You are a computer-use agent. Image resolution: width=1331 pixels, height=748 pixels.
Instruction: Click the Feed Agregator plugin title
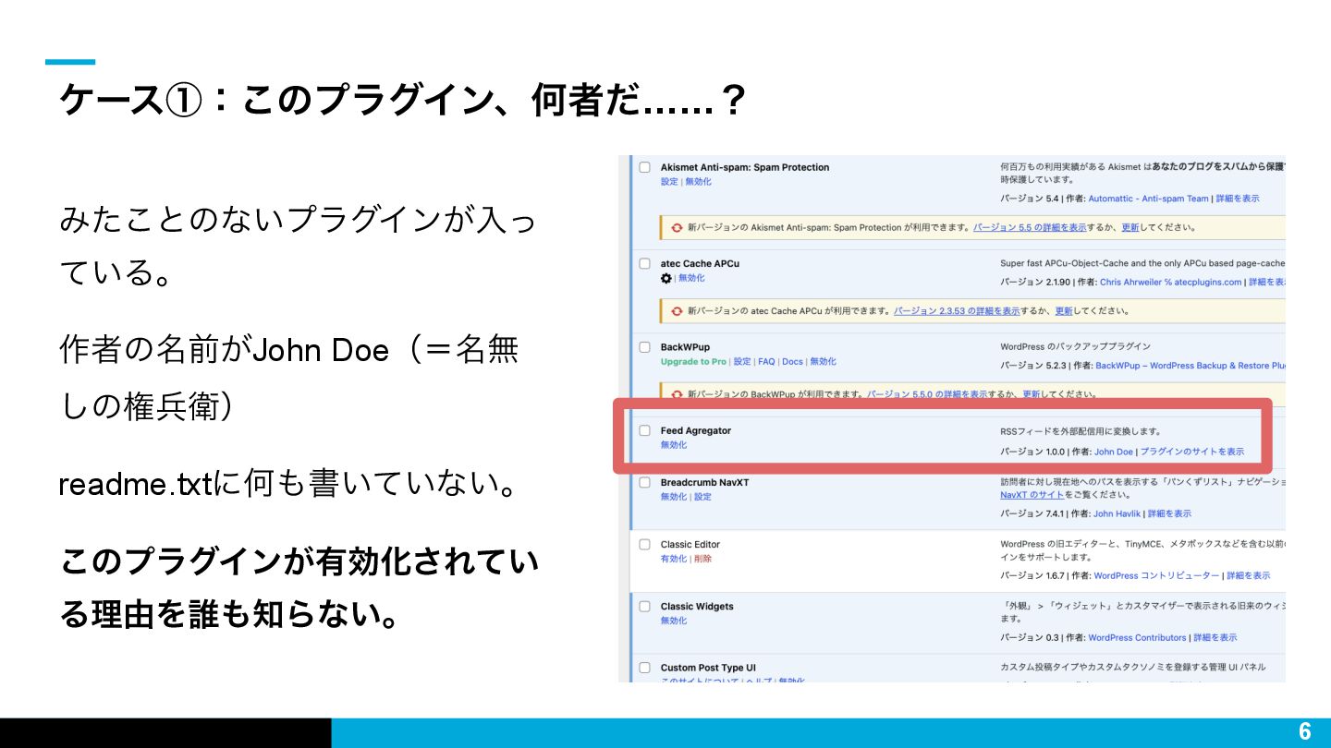pyautogui.click(x=695, y=430)
